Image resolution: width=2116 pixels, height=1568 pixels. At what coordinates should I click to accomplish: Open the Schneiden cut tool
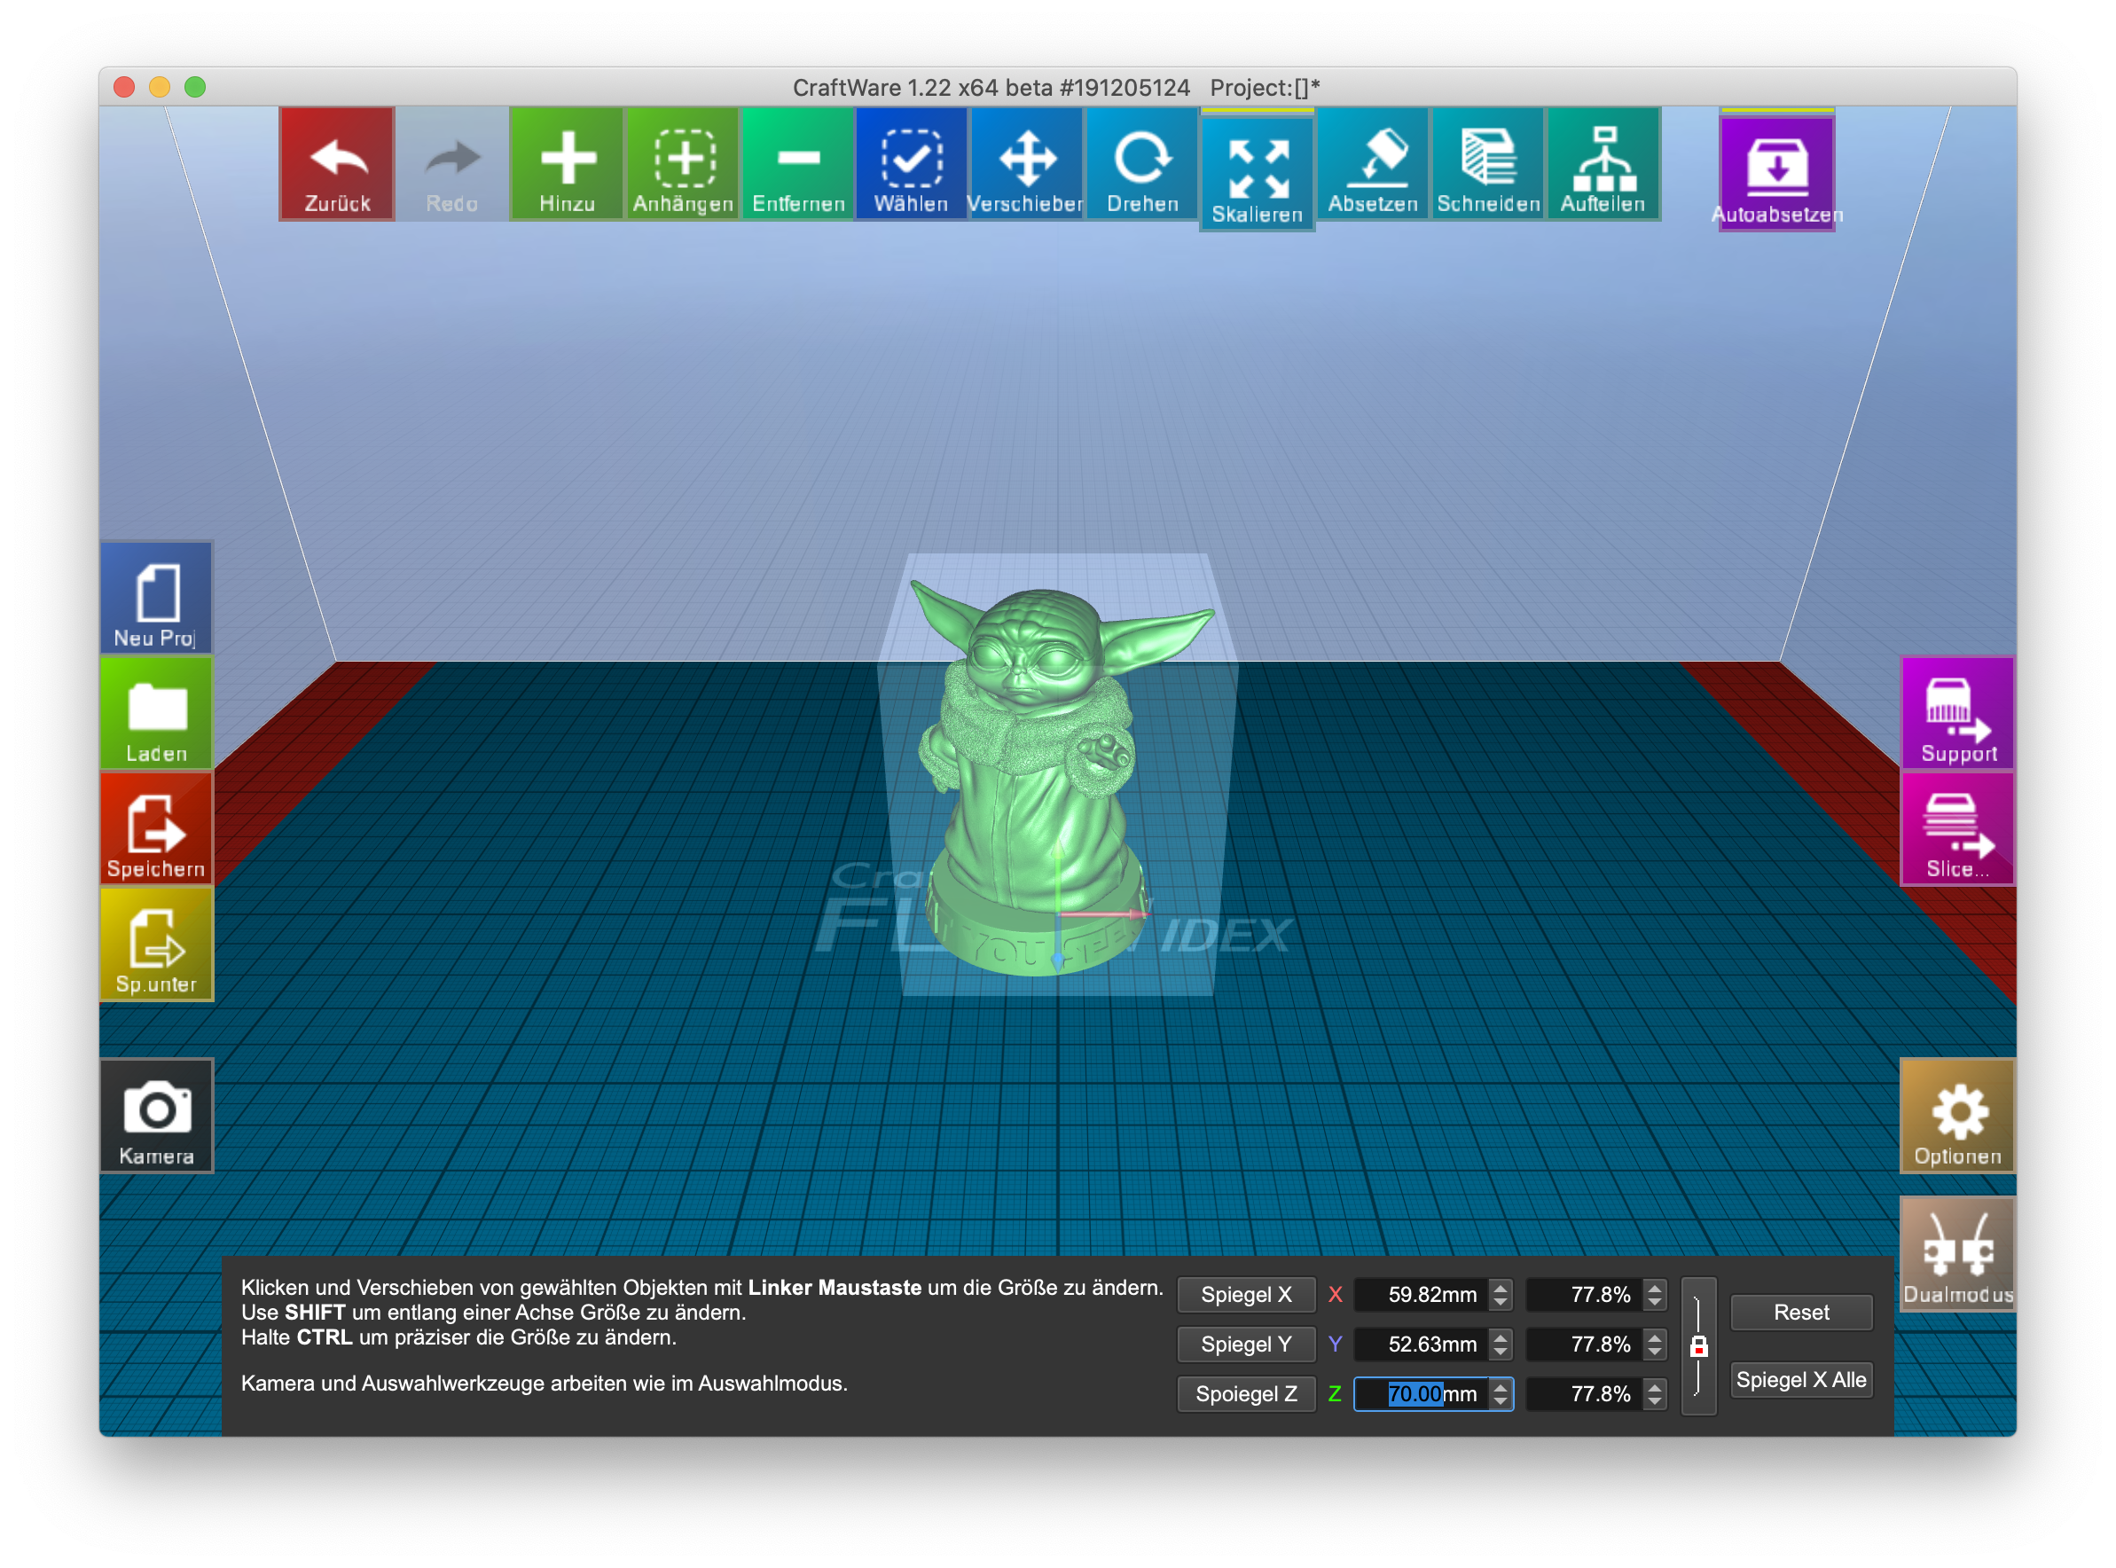(x=1488, y=163)
